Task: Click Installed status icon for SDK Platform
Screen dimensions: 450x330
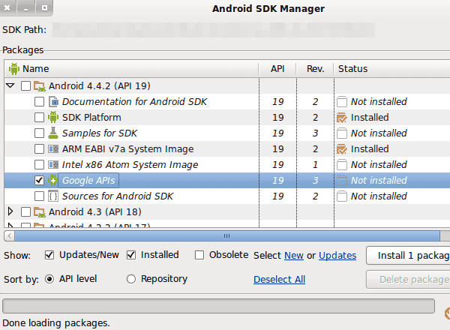Action: [342, 117]
